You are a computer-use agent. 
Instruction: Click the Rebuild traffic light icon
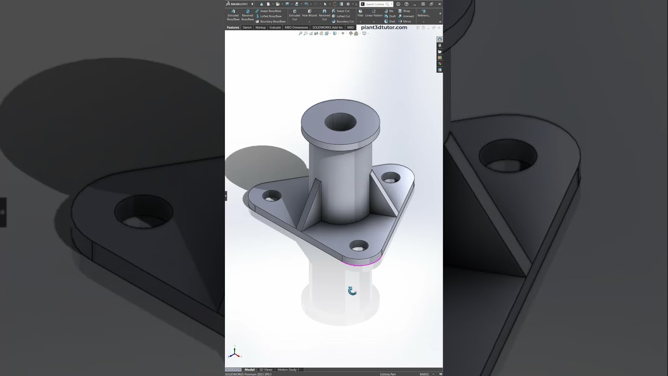tap(335, 4)
